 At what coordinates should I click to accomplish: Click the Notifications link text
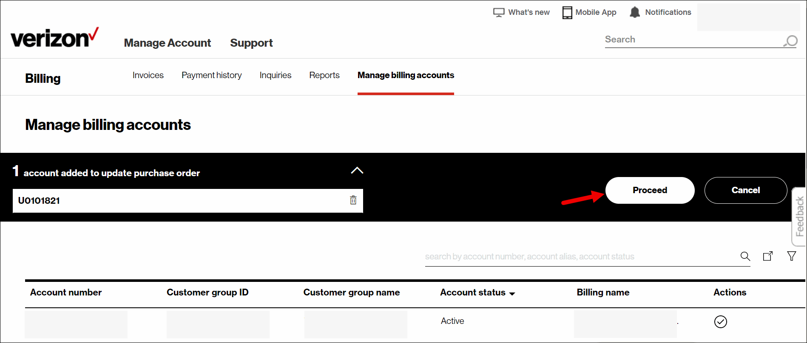click(668, 12)
